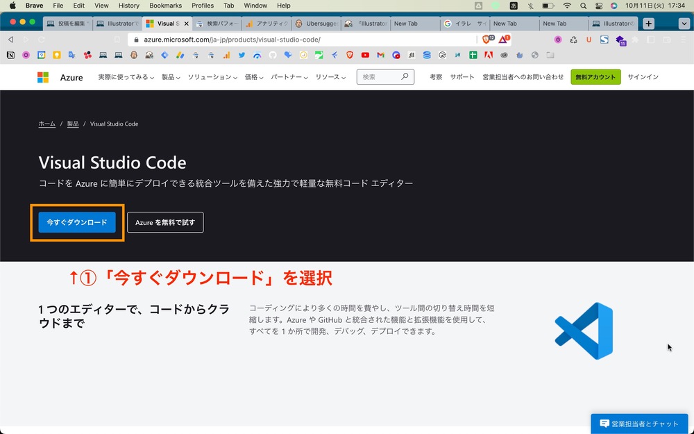The height and width of the screenshot is (434, 694).
Task: Expand the 実際に使ってみる dropdown
Action: pos(126,77)
